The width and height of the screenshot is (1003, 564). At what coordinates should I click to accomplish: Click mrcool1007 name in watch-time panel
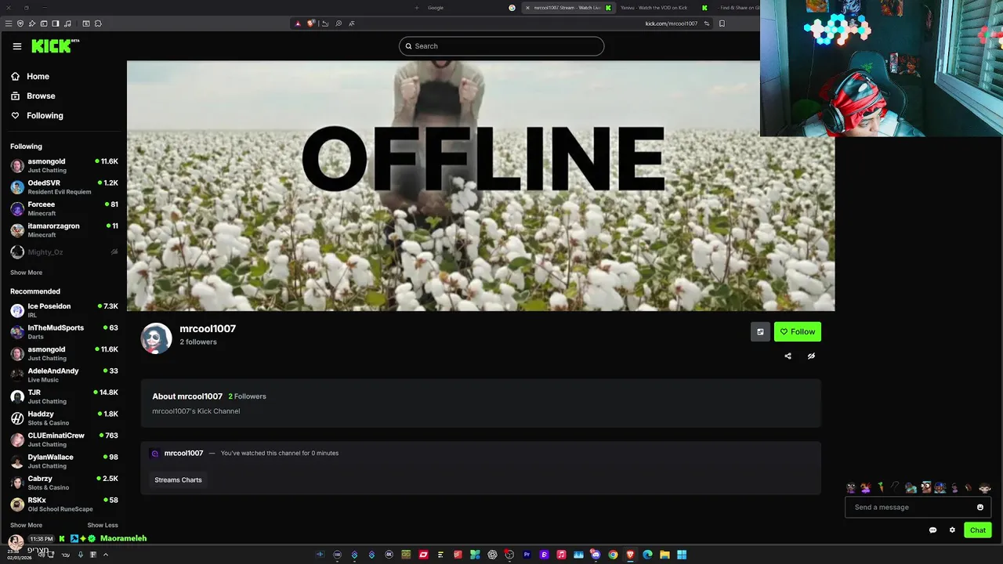click(183, 454)
